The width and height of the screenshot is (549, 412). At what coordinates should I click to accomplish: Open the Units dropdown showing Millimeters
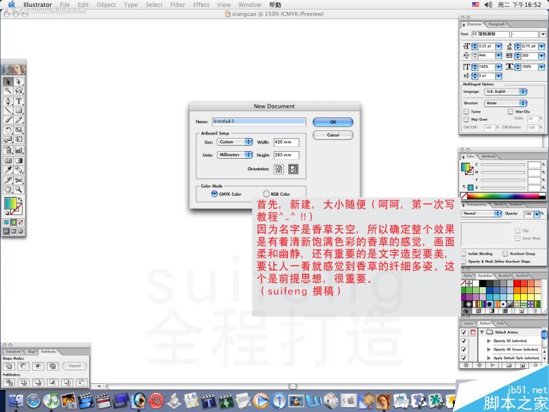coord(235,155)
